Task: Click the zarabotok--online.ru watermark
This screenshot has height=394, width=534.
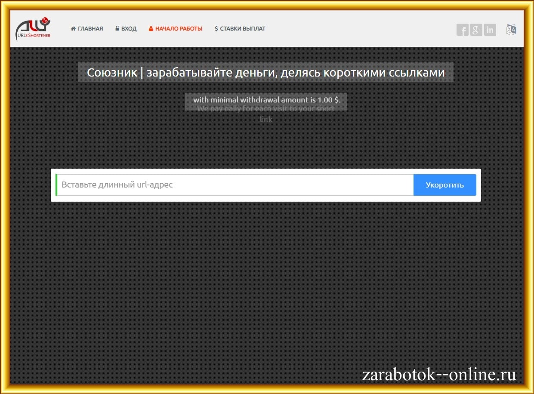Action: pos(439,375)
